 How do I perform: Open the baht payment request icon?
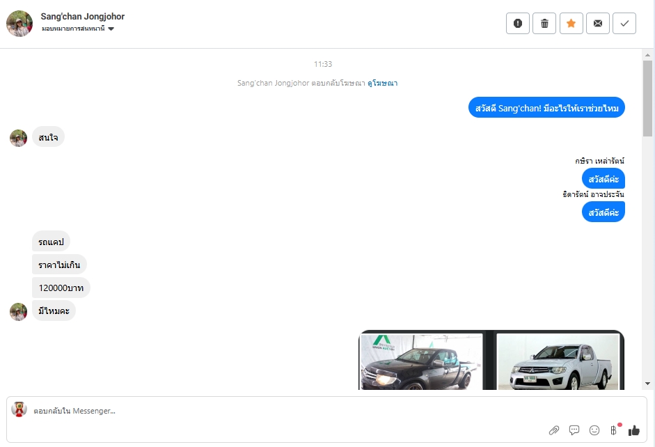pos(614,430)
